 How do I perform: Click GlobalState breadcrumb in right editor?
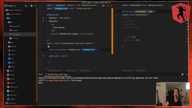128,71
